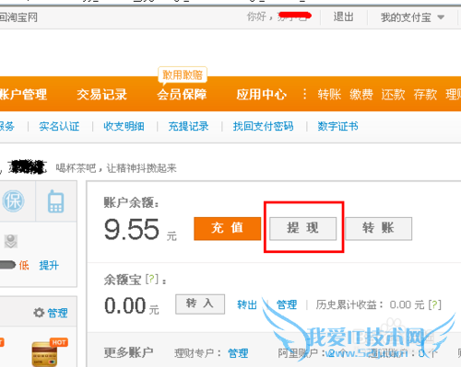Click the 管理 link beside gear icon
This screenshot has width=461, height=367.
click(x=57, y=313)
